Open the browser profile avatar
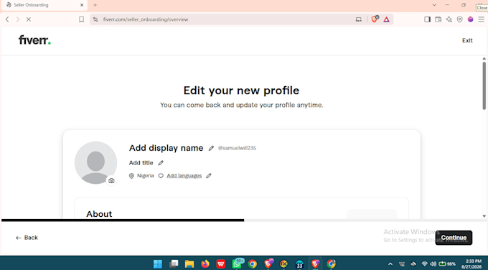 click(x=470, y=19)
